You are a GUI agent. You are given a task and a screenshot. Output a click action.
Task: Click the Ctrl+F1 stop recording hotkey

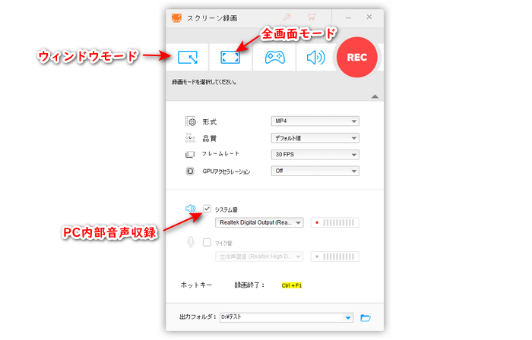(291, 285)
